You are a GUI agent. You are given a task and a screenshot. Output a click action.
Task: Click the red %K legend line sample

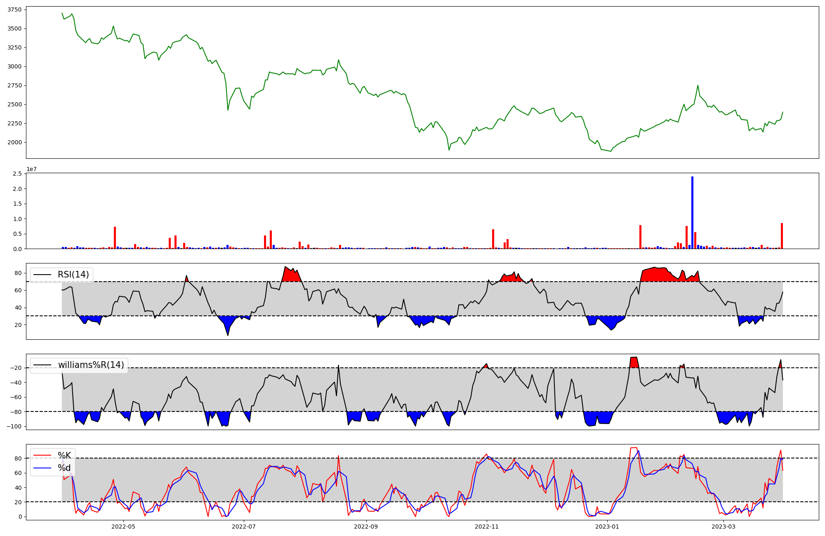42,456
